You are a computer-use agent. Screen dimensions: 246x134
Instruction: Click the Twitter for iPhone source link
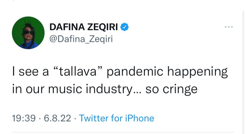pyautogui.click(x=116, y=118)
